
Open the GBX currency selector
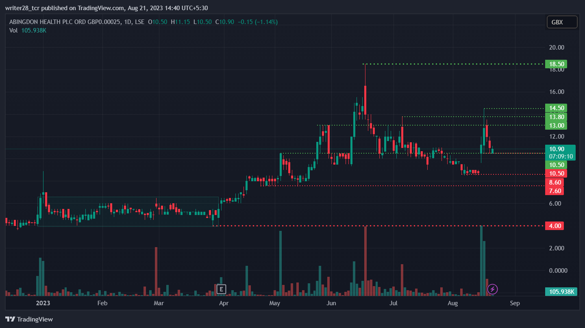point(562,22)
